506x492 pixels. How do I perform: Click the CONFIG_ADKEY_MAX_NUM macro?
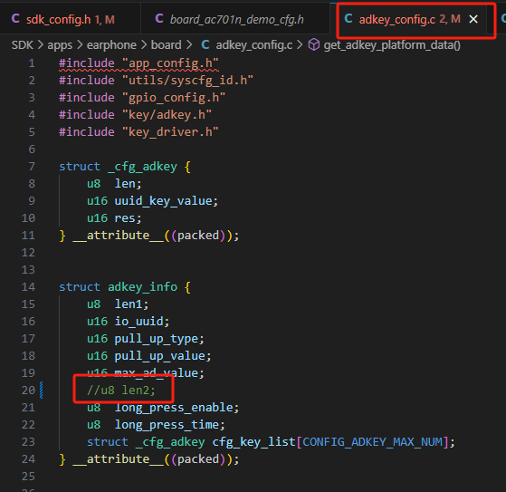tap(373, 442)
